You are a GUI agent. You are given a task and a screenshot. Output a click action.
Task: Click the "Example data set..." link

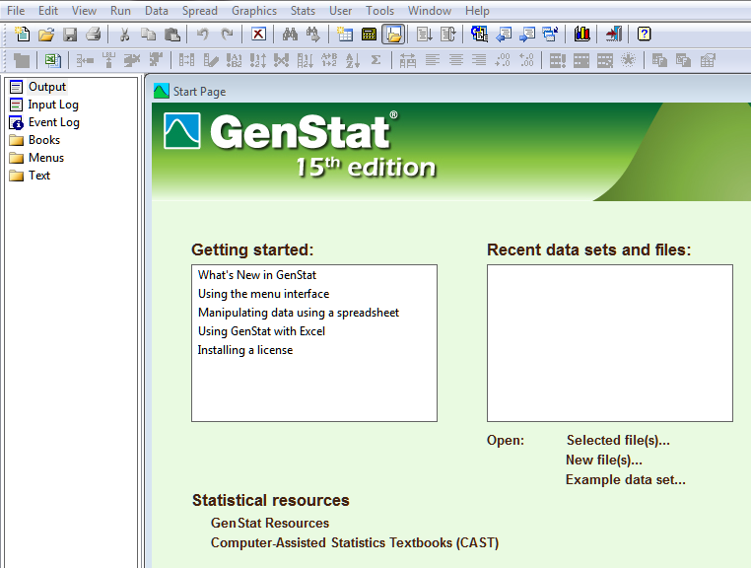pos(625,480)
